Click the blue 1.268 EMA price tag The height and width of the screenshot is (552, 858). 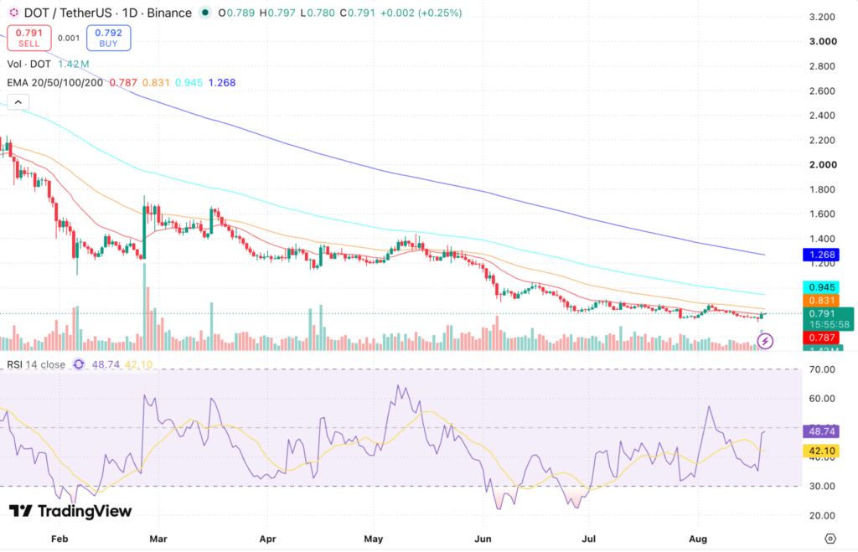click(821, 255)
